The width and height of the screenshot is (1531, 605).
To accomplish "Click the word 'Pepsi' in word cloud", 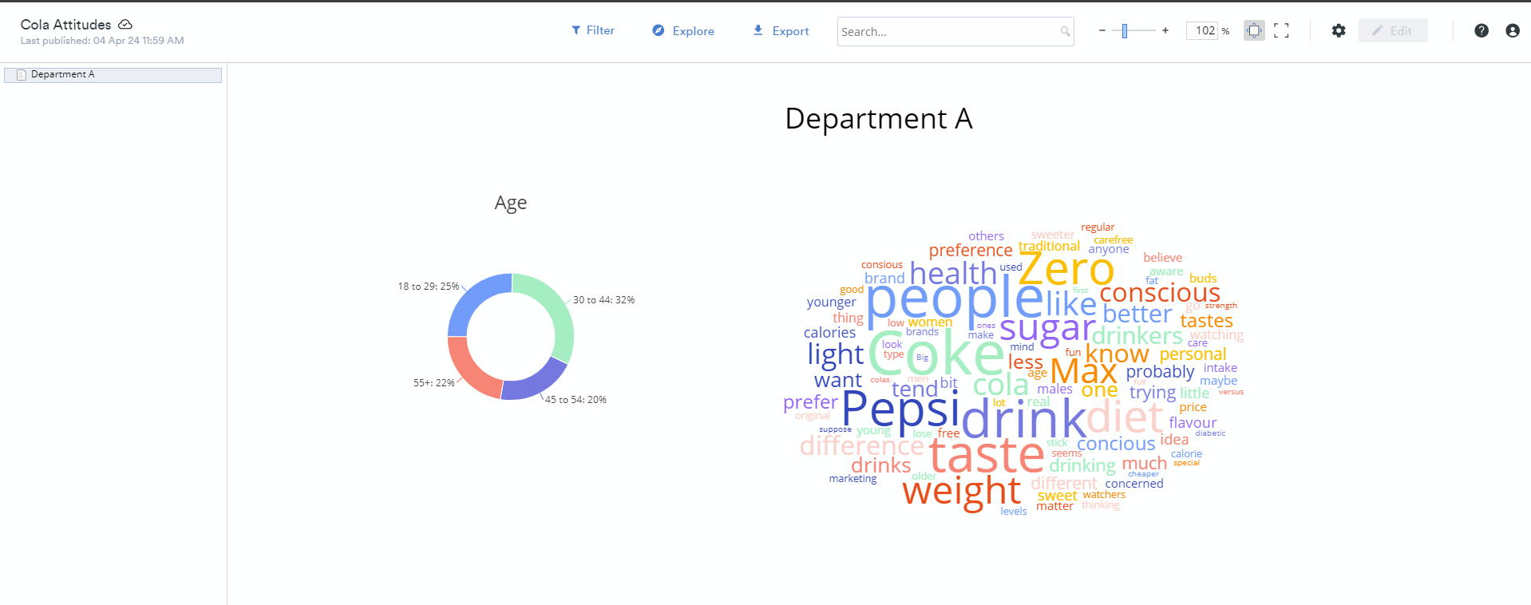I will [900, 410].
